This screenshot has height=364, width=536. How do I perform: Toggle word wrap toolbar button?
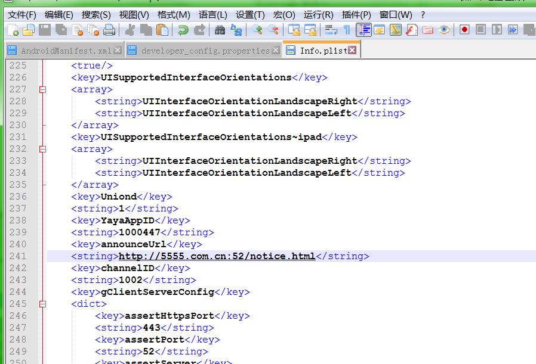(331, 30)
